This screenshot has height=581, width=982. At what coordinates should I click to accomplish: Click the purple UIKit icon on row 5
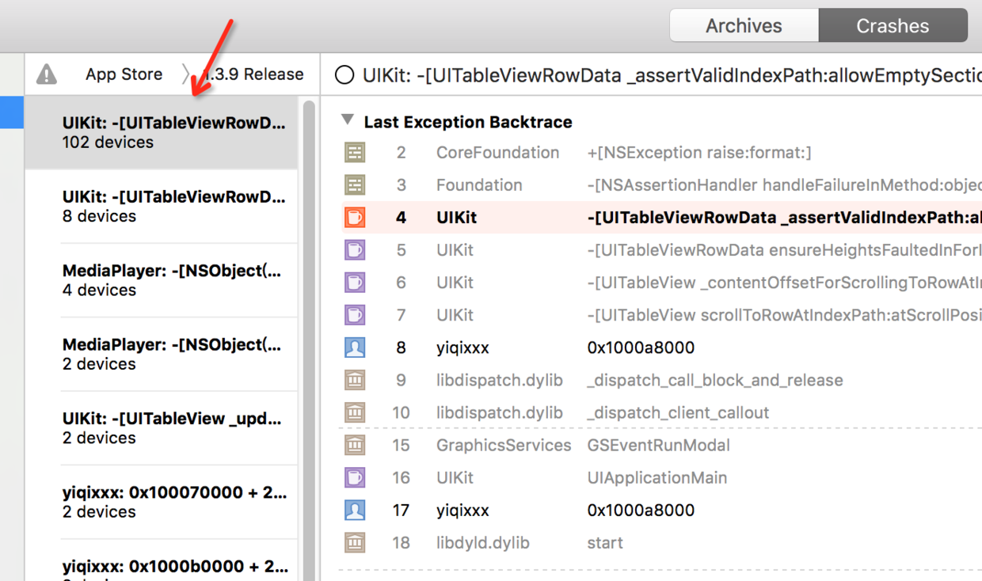354,249
